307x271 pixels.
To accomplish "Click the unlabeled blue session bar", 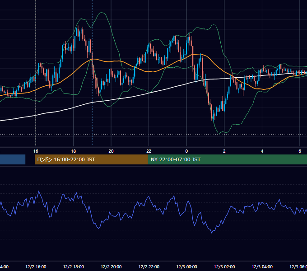I will [x=13, y=159].
